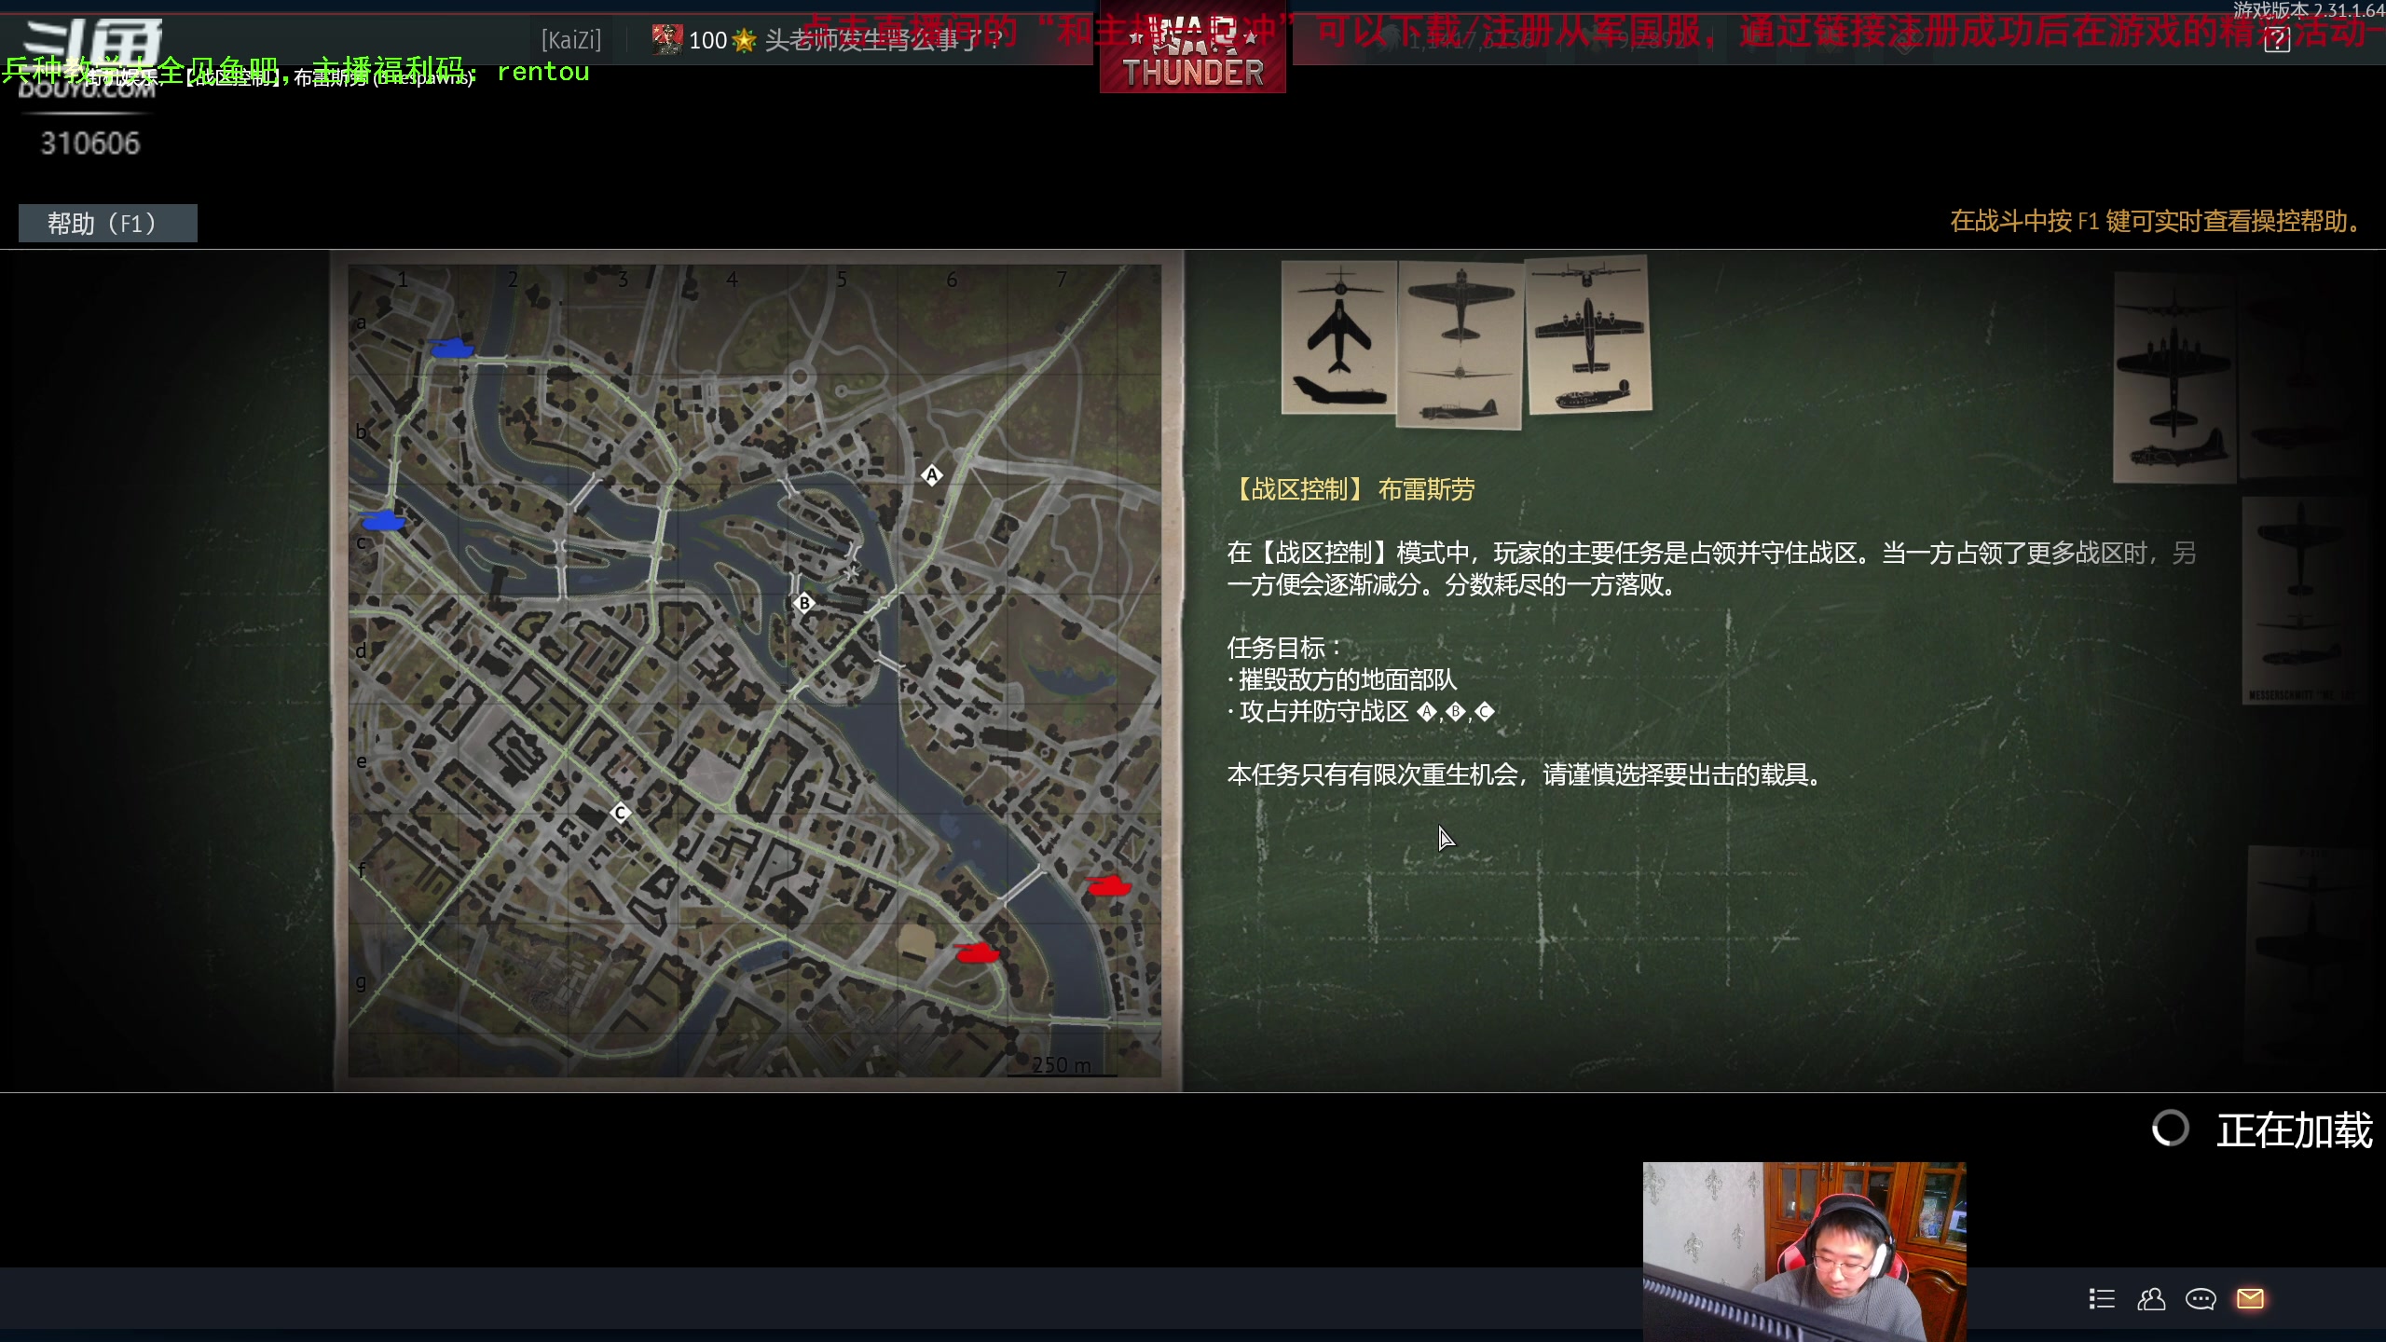The width and height of the screenshot is (2386, 1342).
Task: Open the mail envelope icon
Action: click(2250, 1298)
